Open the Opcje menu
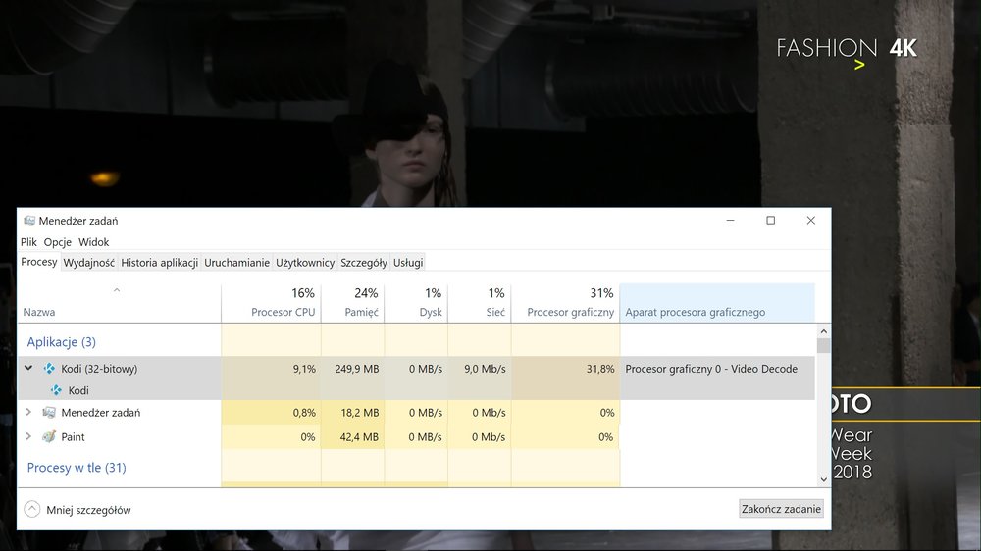 (57, 242)
